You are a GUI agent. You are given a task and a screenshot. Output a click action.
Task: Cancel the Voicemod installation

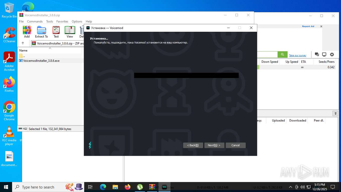235,145
